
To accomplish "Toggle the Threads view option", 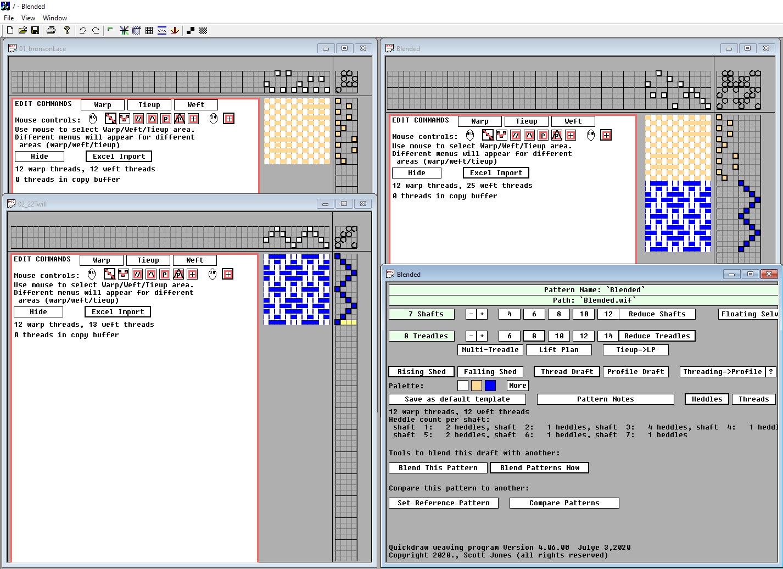I will pos(753,399).
